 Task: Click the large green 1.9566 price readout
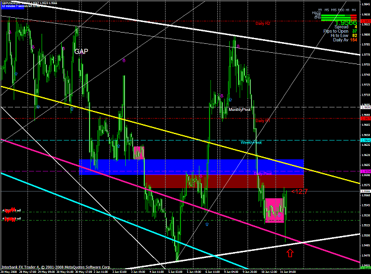click(x=346, y=23)
